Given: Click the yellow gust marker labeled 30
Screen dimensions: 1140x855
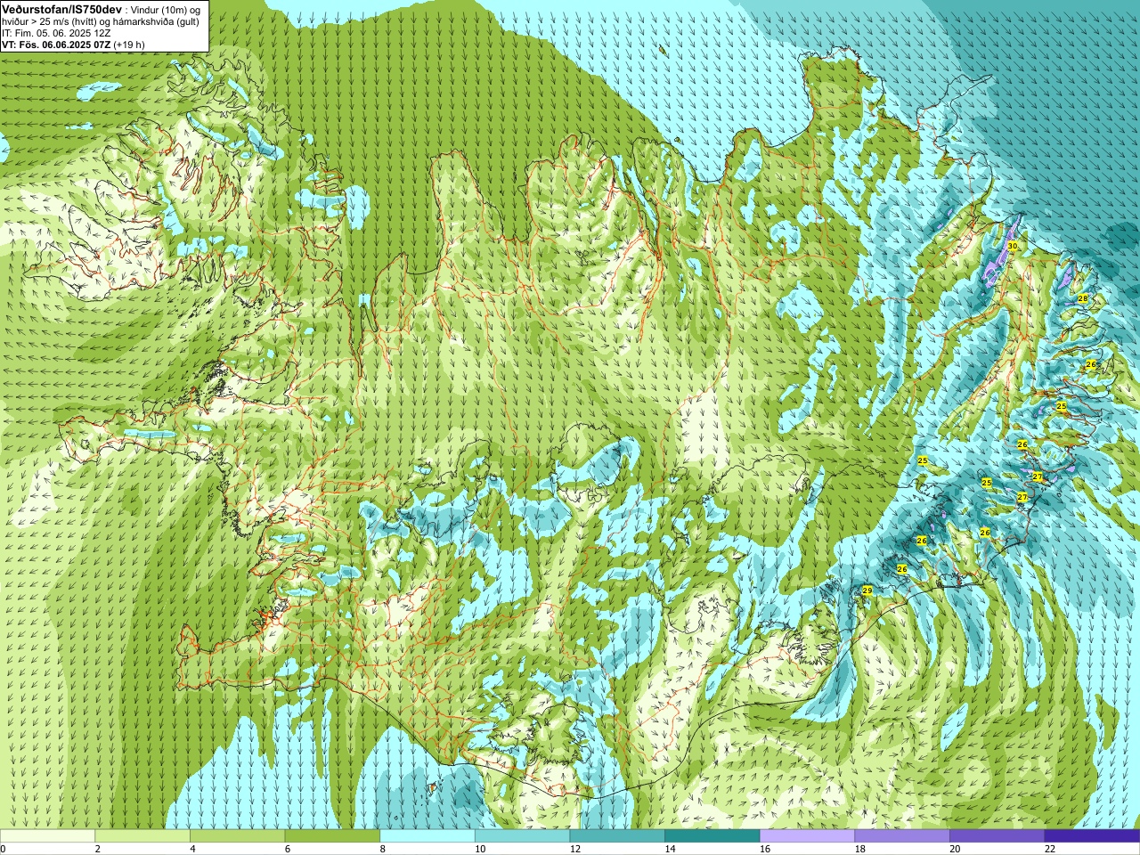Looking at the screenshot, I should pos(1012,246).
